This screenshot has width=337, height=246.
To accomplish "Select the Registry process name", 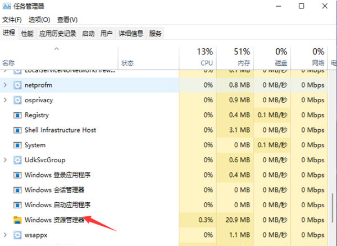I will pos(37,115).
